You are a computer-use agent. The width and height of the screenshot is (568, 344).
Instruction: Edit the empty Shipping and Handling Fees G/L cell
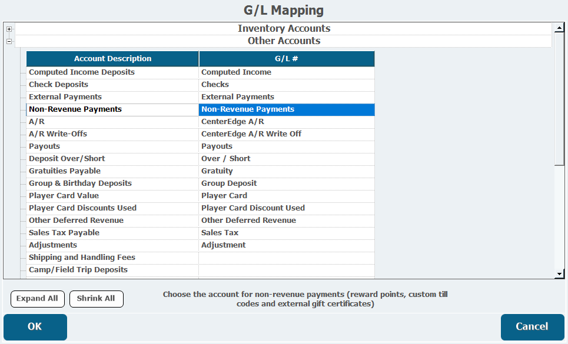click(x=287, y=258)
